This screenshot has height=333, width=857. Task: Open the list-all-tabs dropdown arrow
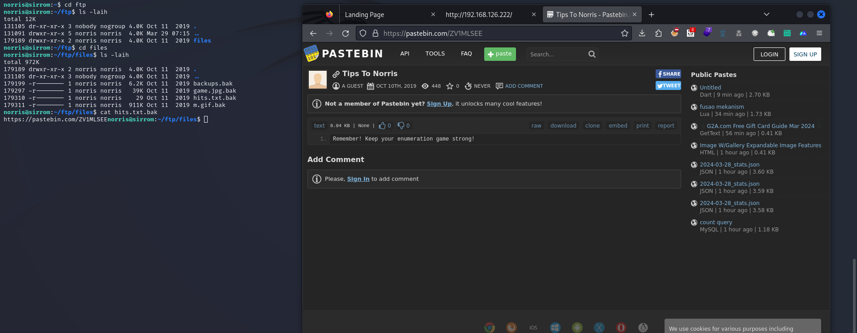click(767, 14)
